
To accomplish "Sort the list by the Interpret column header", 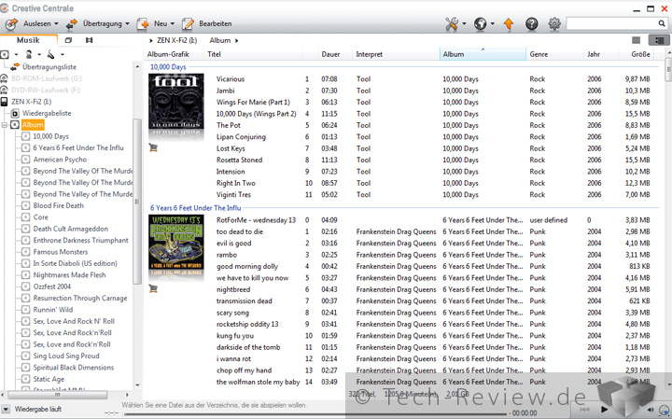I will pyautogui.click(x=370, y=54).
